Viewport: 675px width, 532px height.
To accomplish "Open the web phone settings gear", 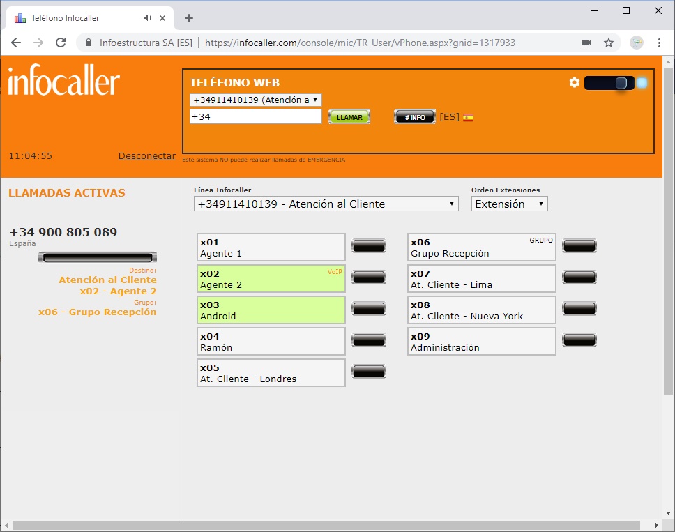I will pos(575,82).
